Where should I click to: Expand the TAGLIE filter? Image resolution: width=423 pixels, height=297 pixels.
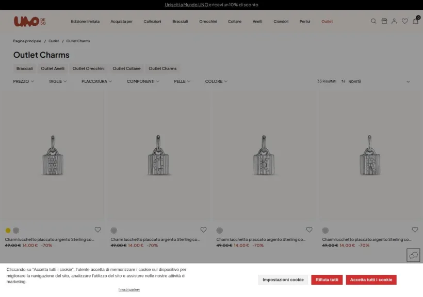click(58, 81)
